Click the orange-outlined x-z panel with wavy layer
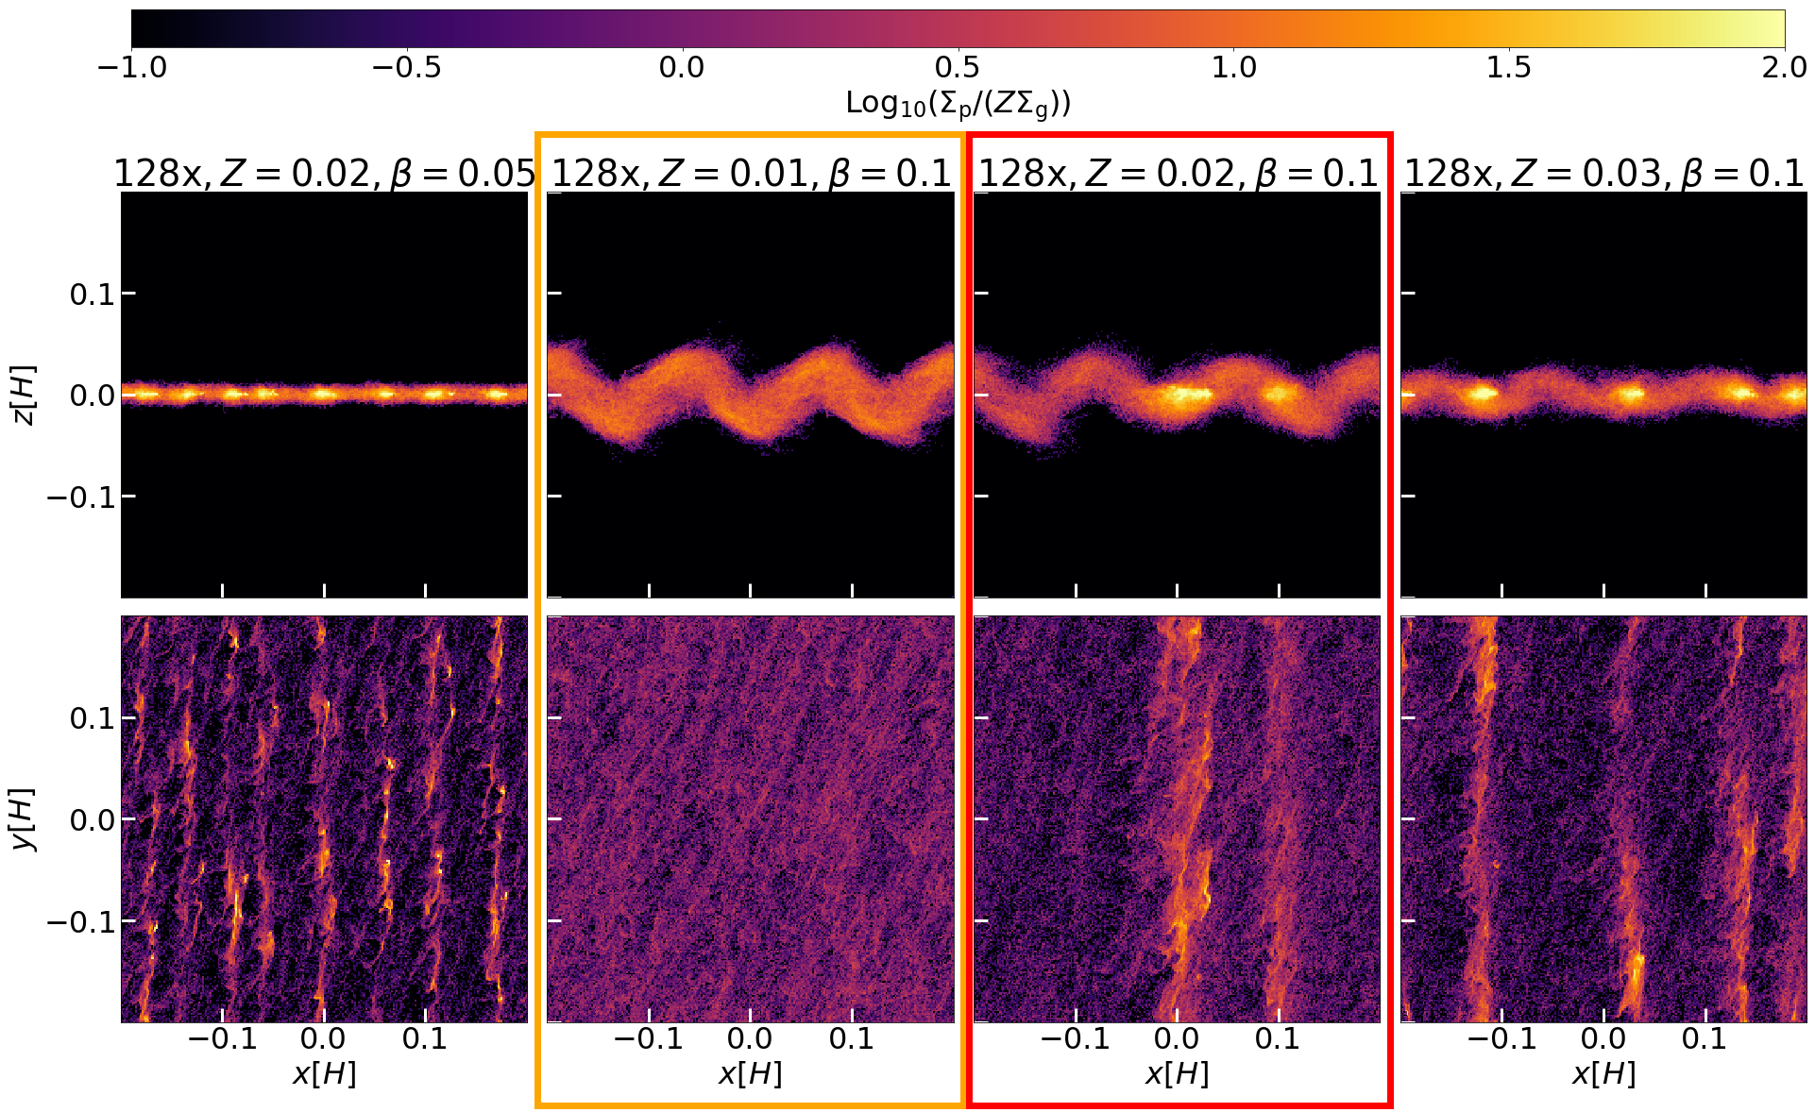Viewport: 1815px width, 1112px height. (751, 395)
